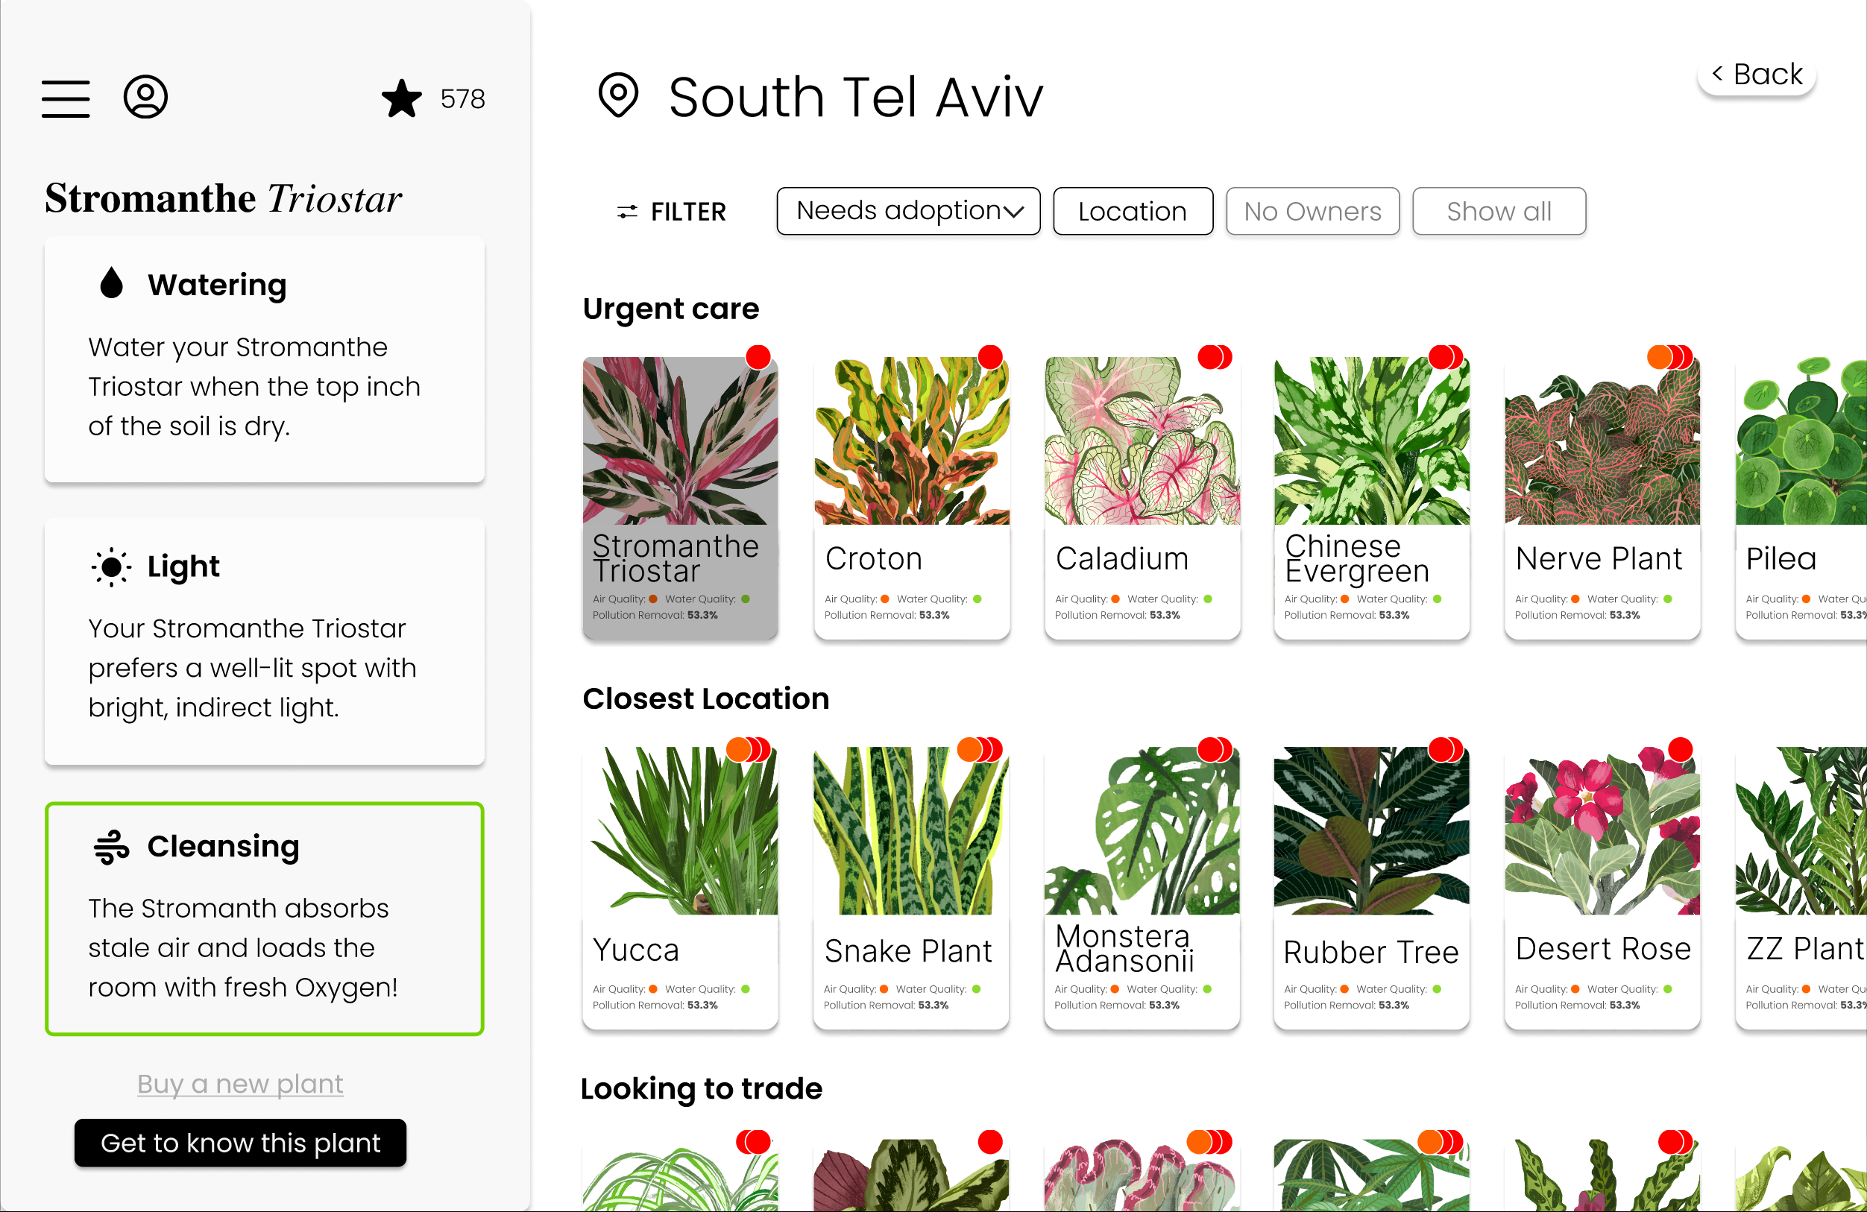This screenshot has width=1867, height=1212.
Task: Select the Cleansing info card
Action: point(265,918)
